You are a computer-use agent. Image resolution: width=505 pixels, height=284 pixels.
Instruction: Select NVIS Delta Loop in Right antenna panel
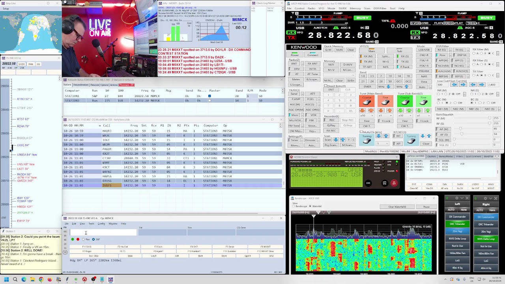pyautogui.click(x=486, y=239)
